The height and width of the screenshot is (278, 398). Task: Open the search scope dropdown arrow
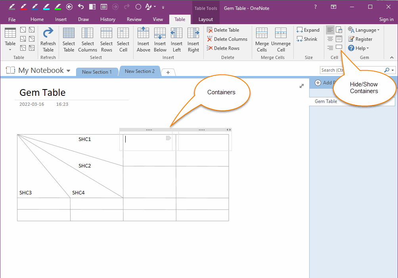[393, 70]
